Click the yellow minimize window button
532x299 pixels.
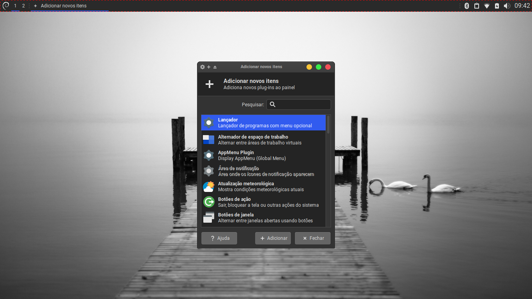pos(309,67)
